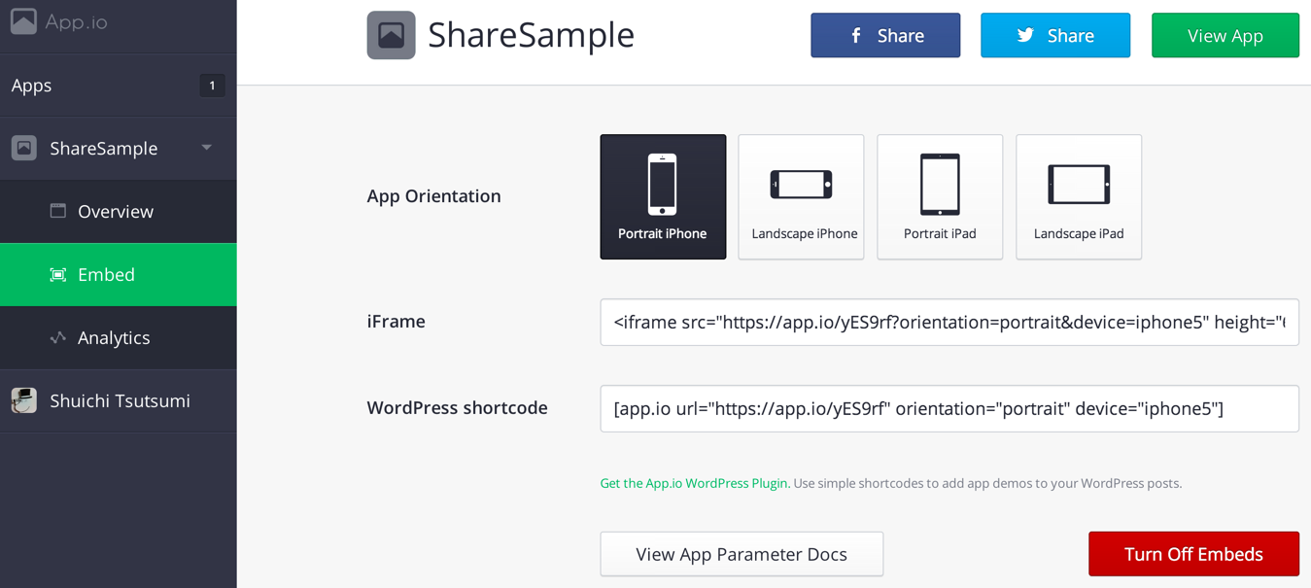
Task: Click the Analytics graph icon
Action: pos(58,337)
